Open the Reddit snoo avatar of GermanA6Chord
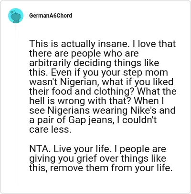This screenshot has height=194, width=191. [x=16, y=16]
